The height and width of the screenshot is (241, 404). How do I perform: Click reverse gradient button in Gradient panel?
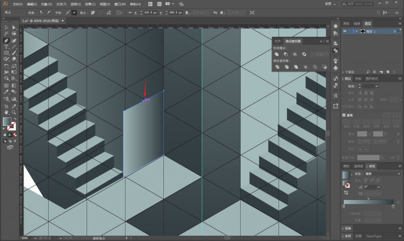[x=346, y=192]
